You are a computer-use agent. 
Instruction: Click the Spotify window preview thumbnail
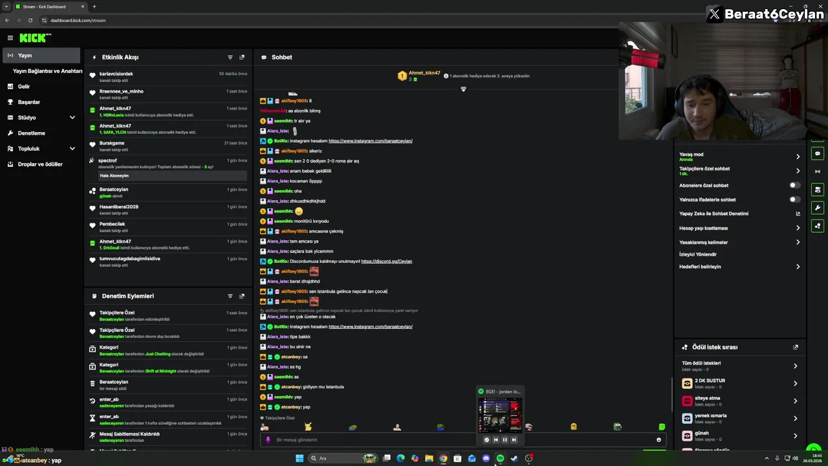click(x=500, y=416)
